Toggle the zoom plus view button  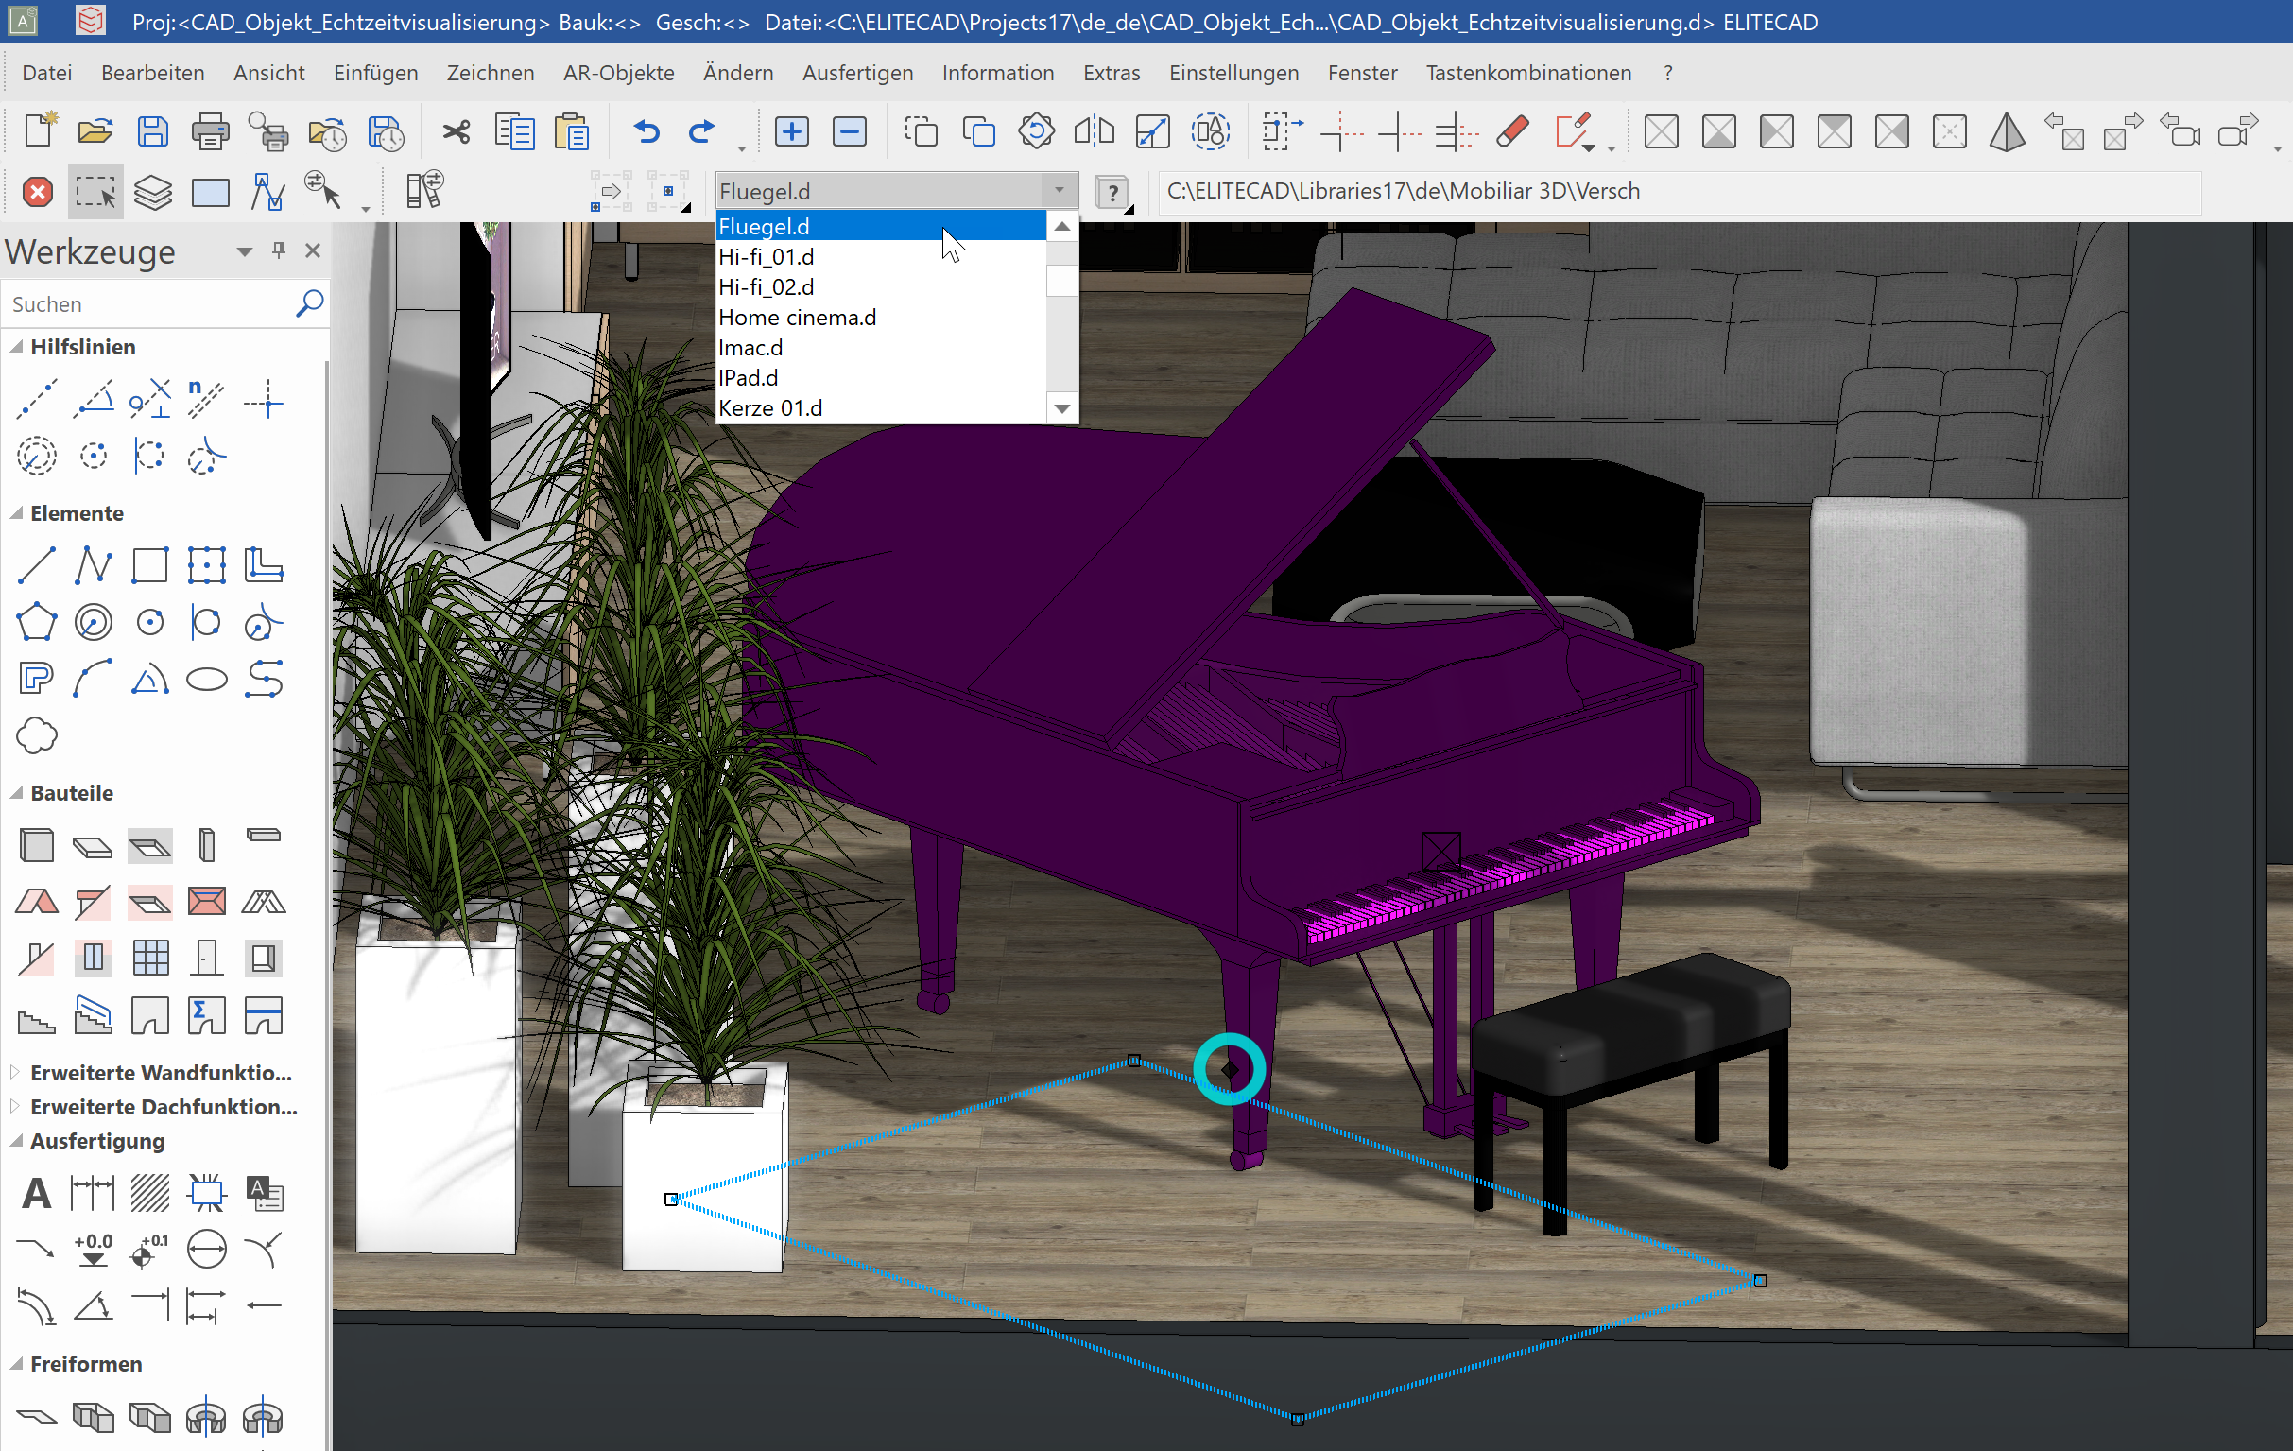pos(791,130)
